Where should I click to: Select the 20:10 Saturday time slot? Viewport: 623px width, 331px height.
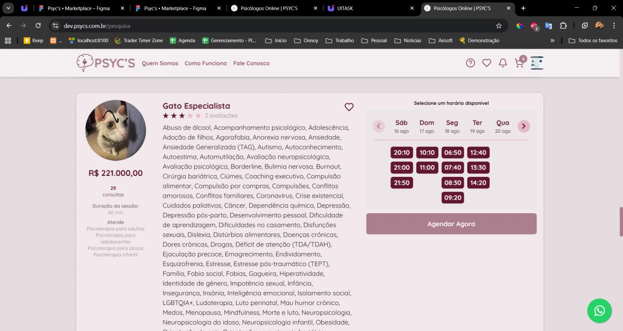click(x=401, y=153)
